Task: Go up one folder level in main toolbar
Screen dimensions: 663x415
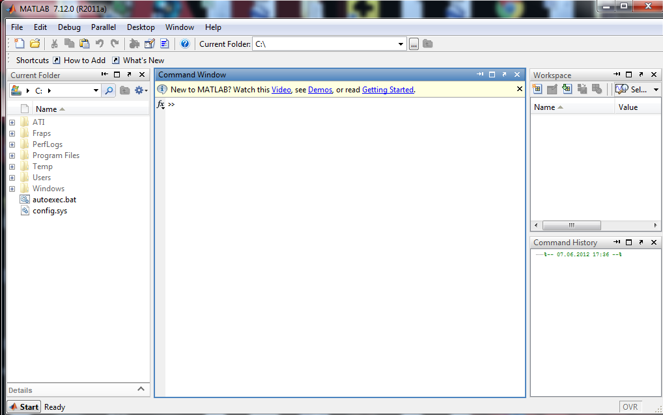Action: pos(427,44)
